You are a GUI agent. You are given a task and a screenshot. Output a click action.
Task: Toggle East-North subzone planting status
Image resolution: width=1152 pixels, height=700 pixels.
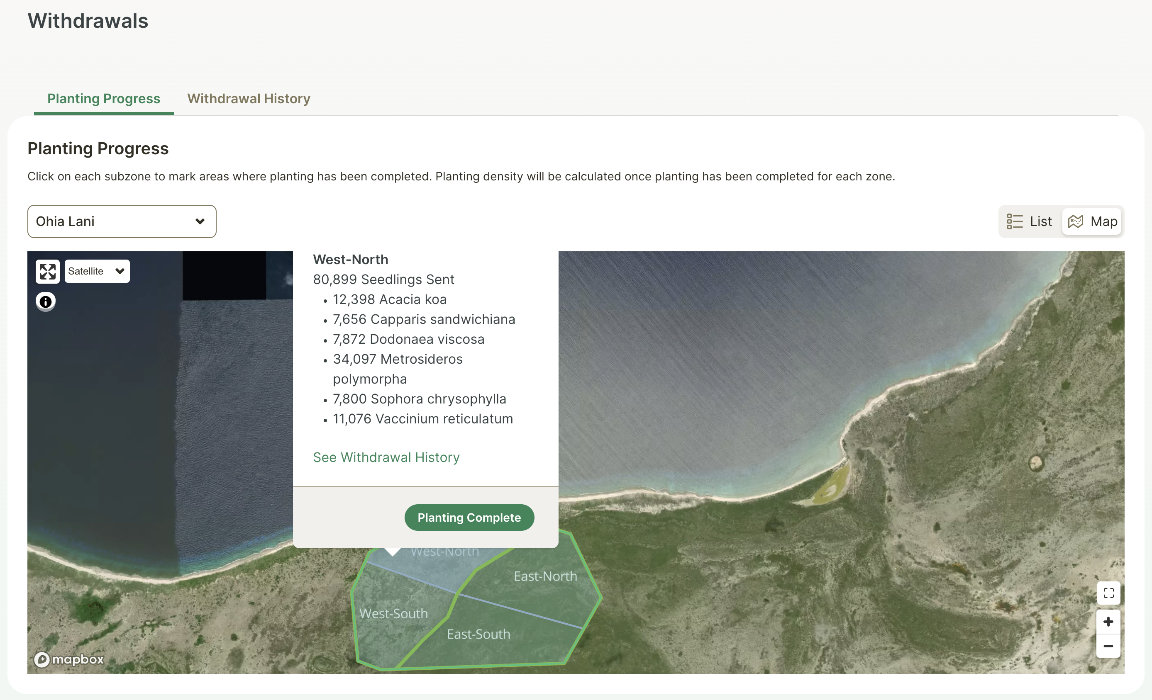pyautogui.click(x=545, y=576)
